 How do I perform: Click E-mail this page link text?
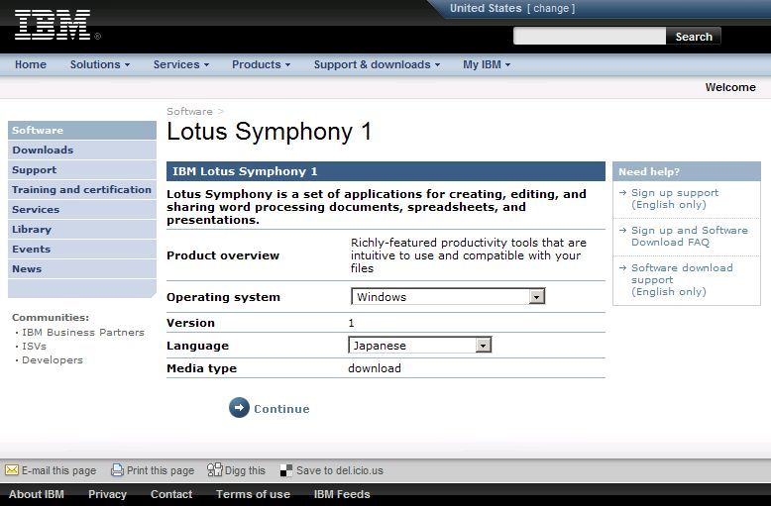pos(59,470)
